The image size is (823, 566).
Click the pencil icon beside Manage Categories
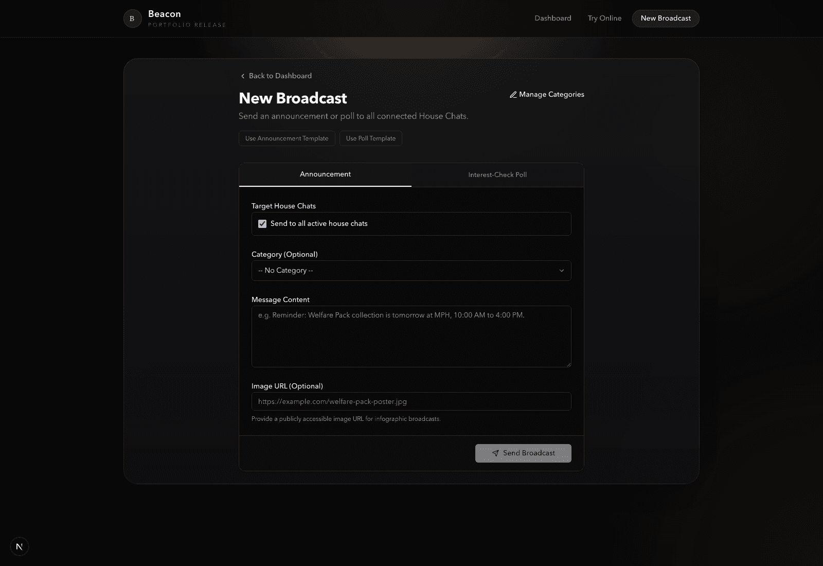coord(512,95)
